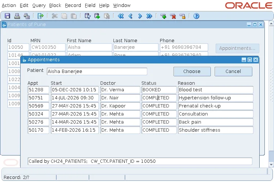This screenshot has height=183, width=274.
Task: Click patient Id 10050 in Patients window
Action: tap(18, 47)
